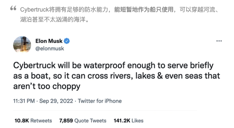
Task: Click the Sep 29, 2022 date
Action: (56, 101)
